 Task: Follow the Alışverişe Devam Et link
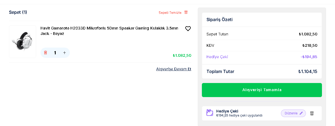174,69
